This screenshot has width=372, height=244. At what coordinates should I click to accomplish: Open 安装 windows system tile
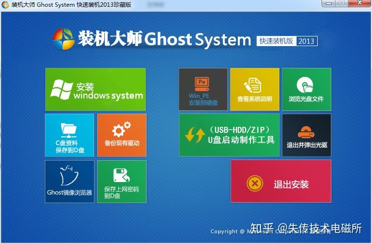pyautogui.click(x=96, y=89)
